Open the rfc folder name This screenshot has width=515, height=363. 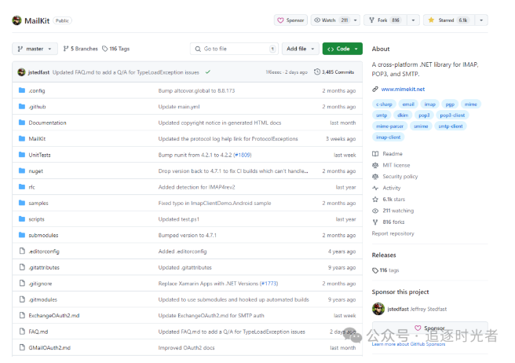32,187
